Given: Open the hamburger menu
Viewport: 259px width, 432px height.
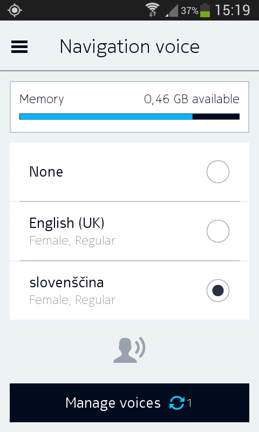Looking at the screenshot, I should (x=19, y=46).
